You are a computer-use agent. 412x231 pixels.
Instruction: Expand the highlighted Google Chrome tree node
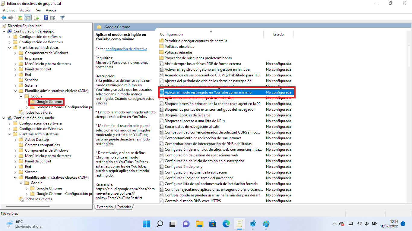tap(27, 102)
